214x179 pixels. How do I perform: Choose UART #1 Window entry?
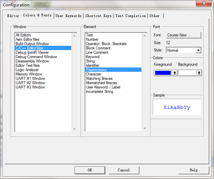coord(43,78)
